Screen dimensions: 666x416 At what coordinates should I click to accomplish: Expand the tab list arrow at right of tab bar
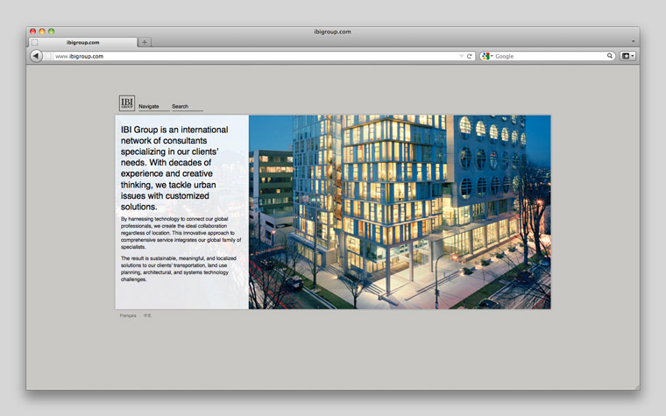click(x=633, y=41)
